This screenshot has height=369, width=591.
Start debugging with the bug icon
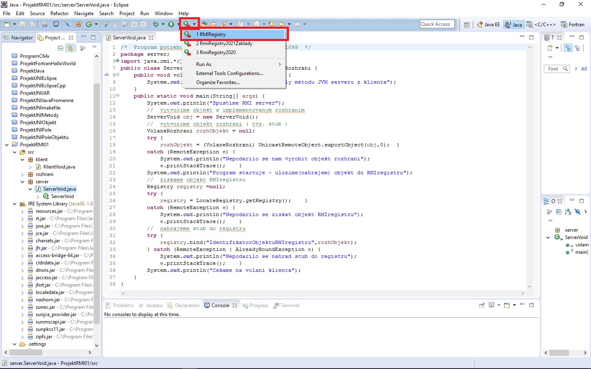coord(156,24)
